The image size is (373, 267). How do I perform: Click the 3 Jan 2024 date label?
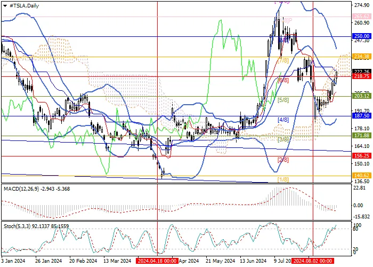(x=13, y=261)
